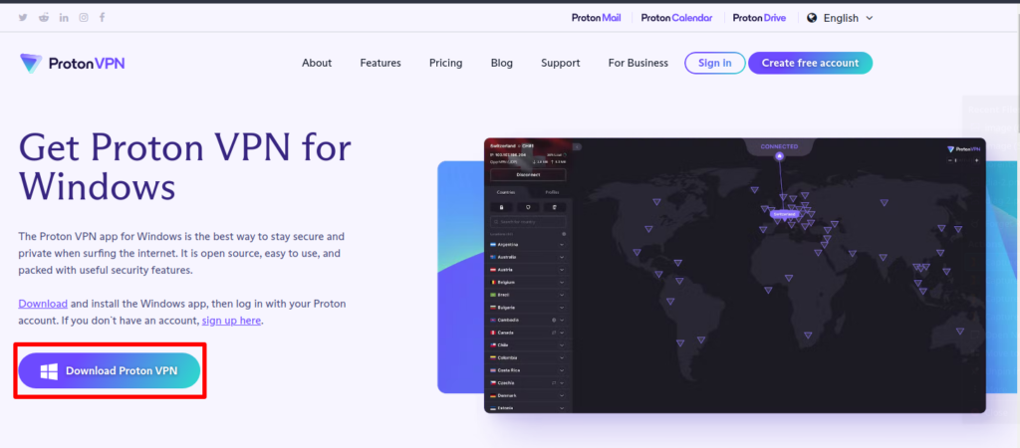Click the Proton VPN app screenshot image
The width and height of the screenshot is (1020, 448).
pos(735,275)
